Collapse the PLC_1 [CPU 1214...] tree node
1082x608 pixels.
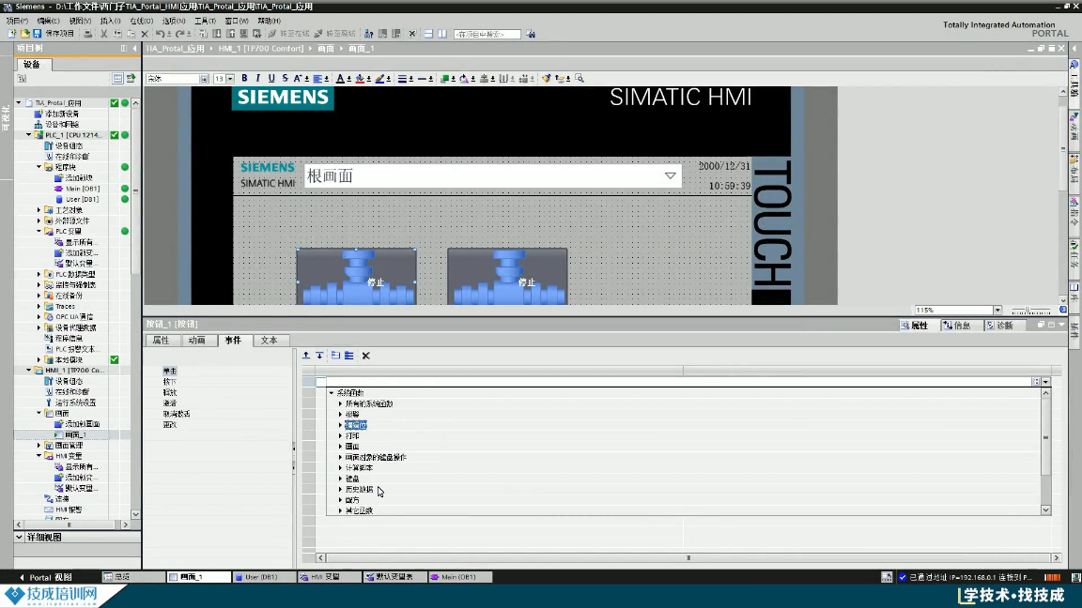pos(29,135)
